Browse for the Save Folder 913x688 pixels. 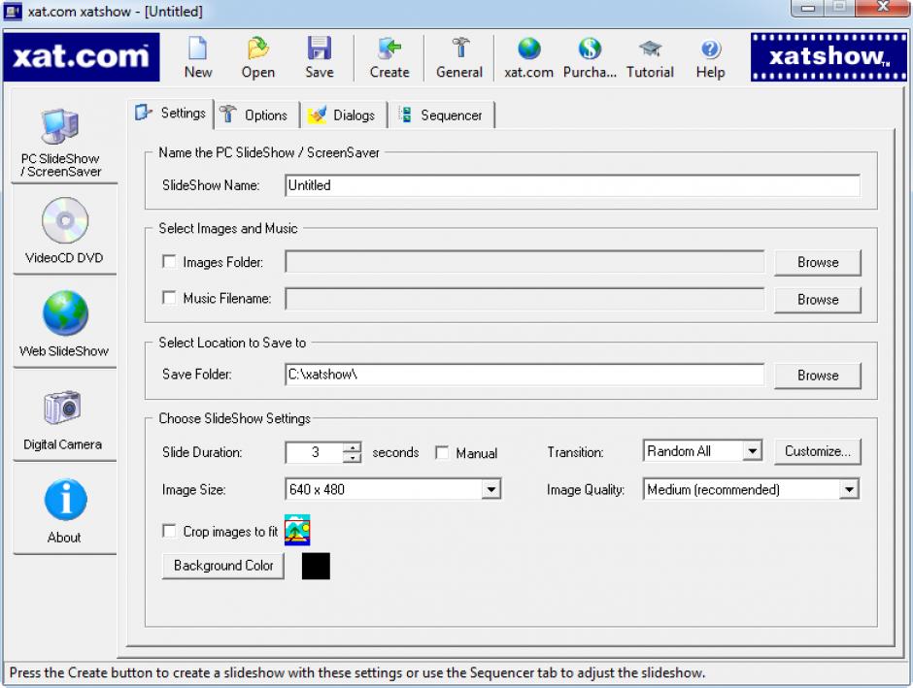click(x=818, y=376)
